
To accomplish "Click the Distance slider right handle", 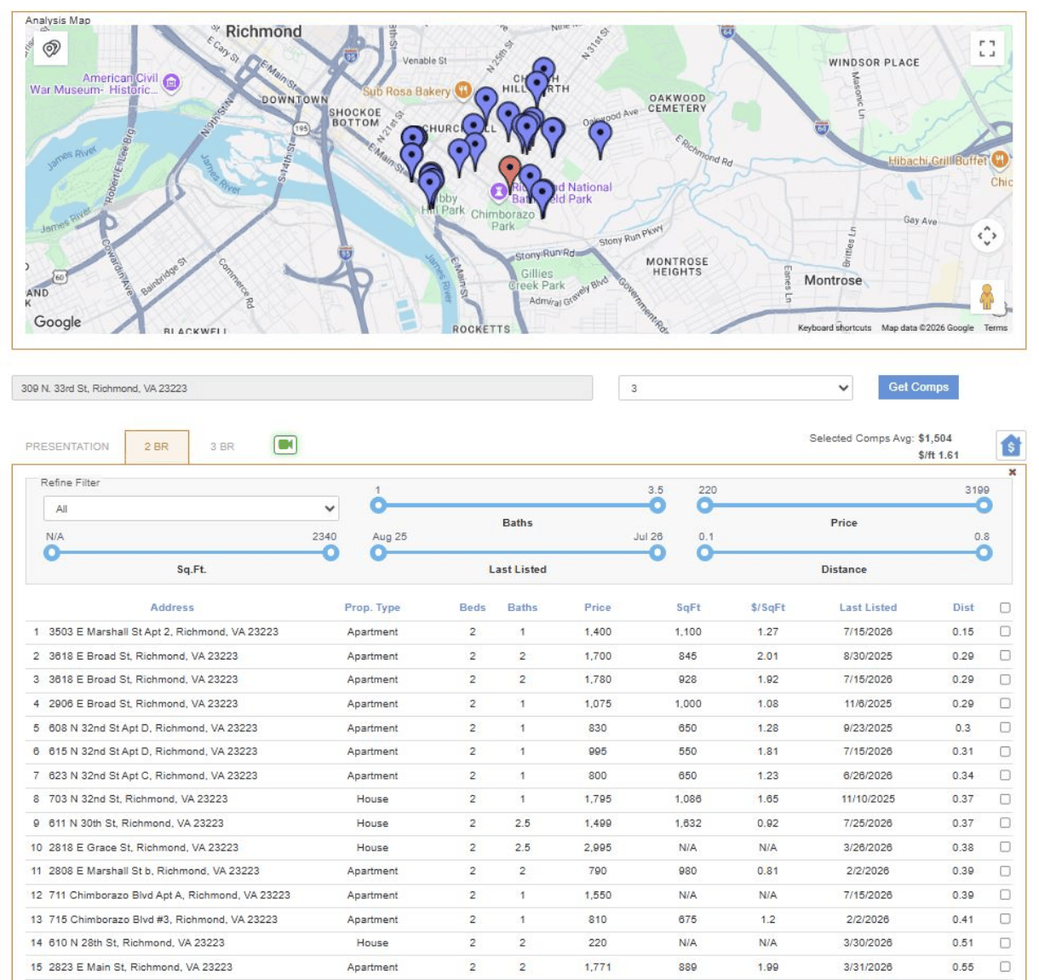I will [x=984, y=552].
